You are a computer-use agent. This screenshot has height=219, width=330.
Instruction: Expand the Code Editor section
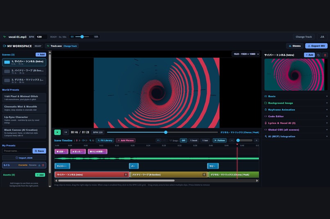click(x=296, y=116)
